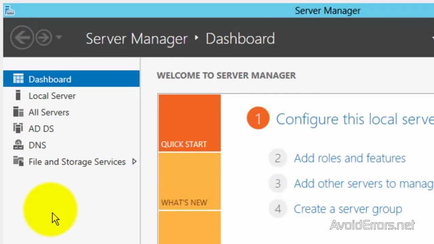Open AD DS in the navigation pane
434x244 pixels.
pos(71,129)
